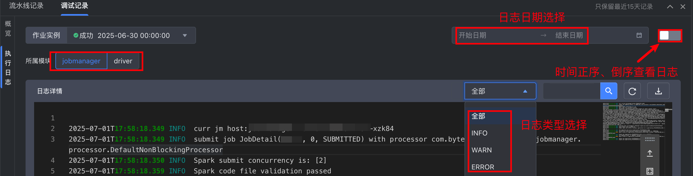Select the jobmanager module
693x176 pixels.
point(81,61)
